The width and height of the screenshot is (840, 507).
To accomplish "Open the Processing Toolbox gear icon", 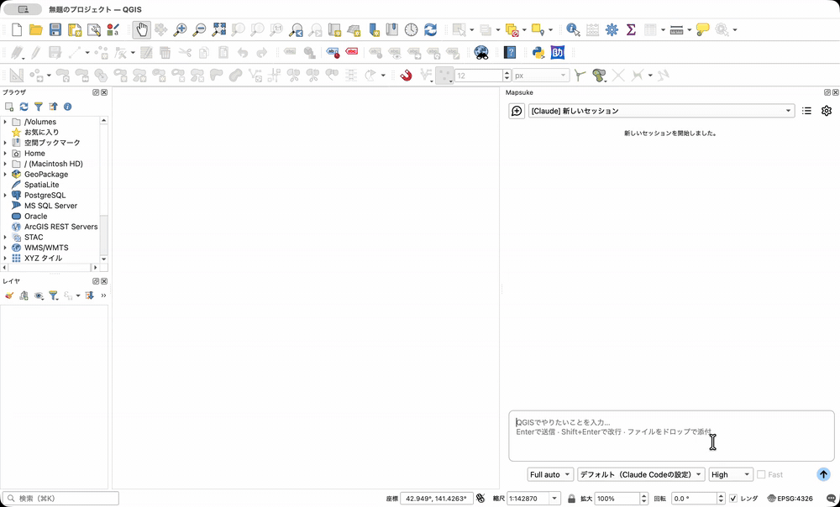I will [x=612, y=29].
